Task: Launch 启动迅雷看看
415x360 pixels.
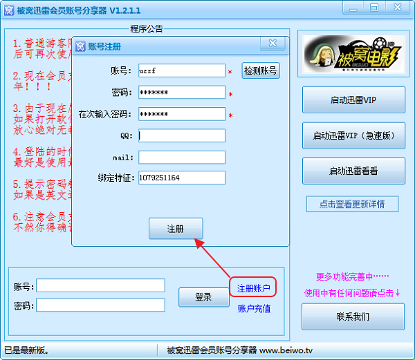Action: pos(353,171)
